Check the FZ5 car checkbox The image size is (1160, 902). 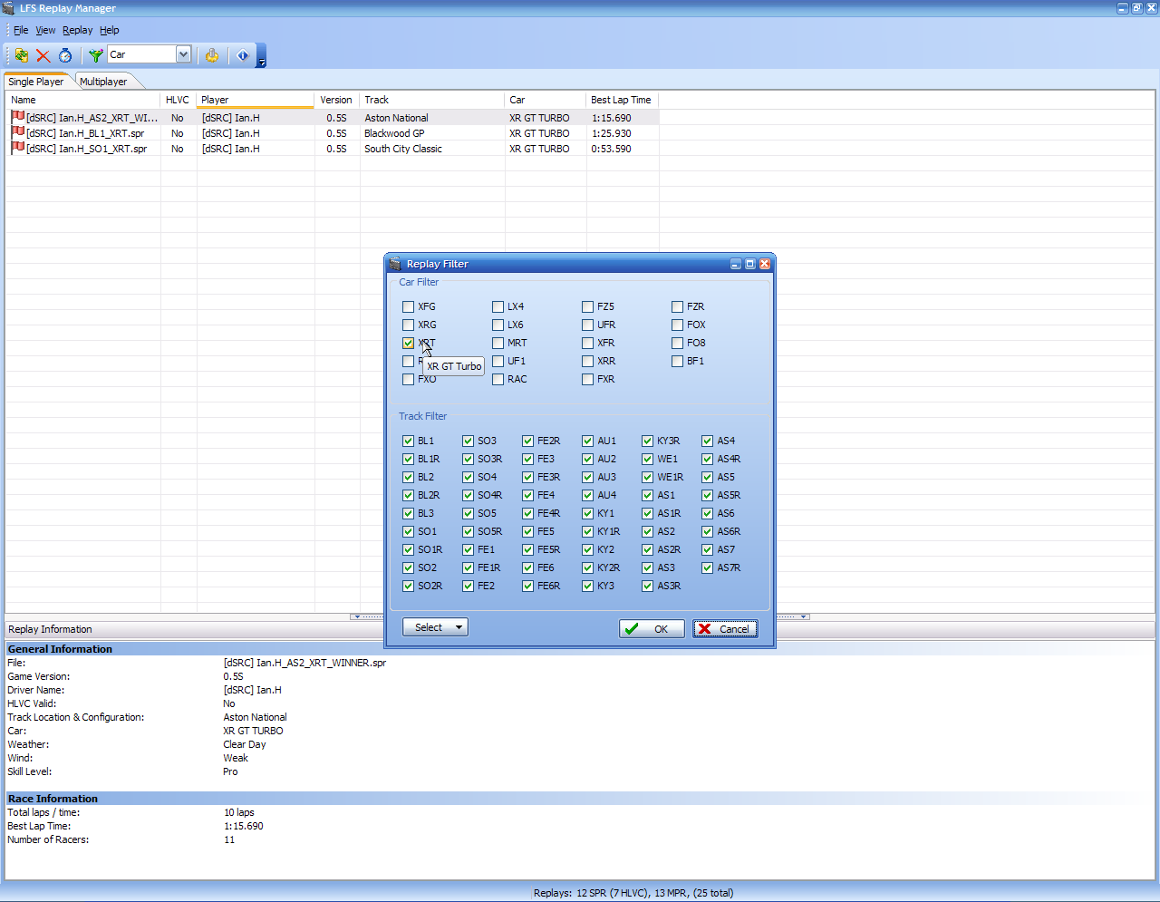tap(587, 306)
